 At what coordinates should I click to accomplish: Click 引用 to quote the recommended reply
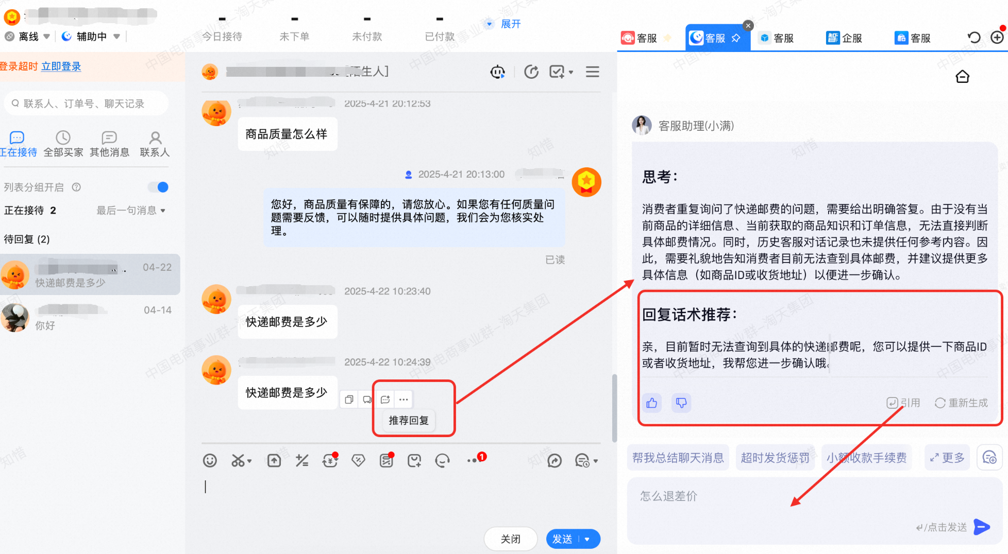click(903, 403)
